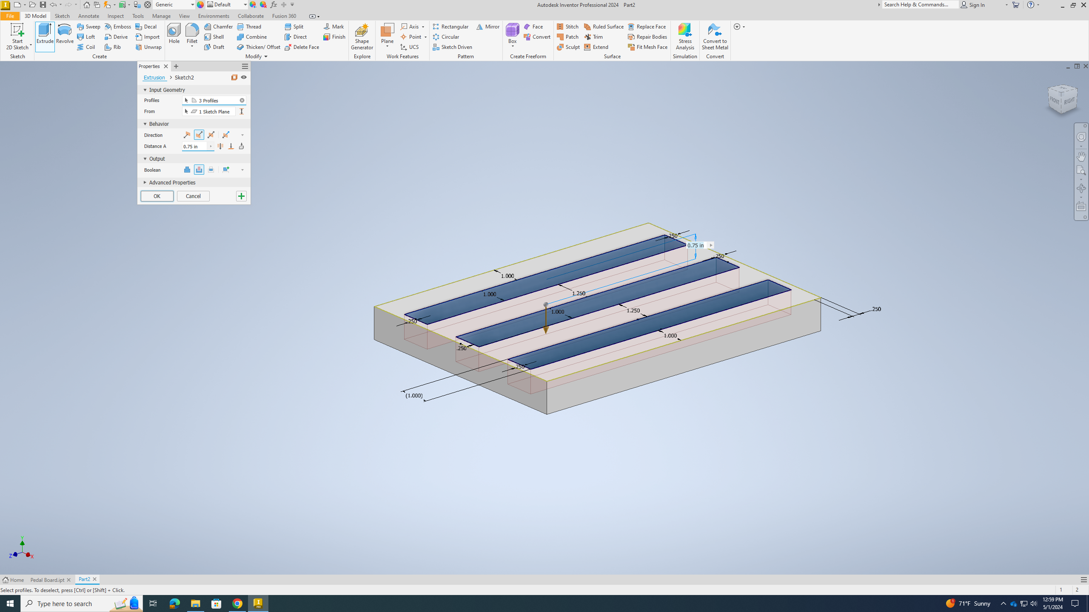
Task: Pick the Emboss tool
Action: pos(118,26)
